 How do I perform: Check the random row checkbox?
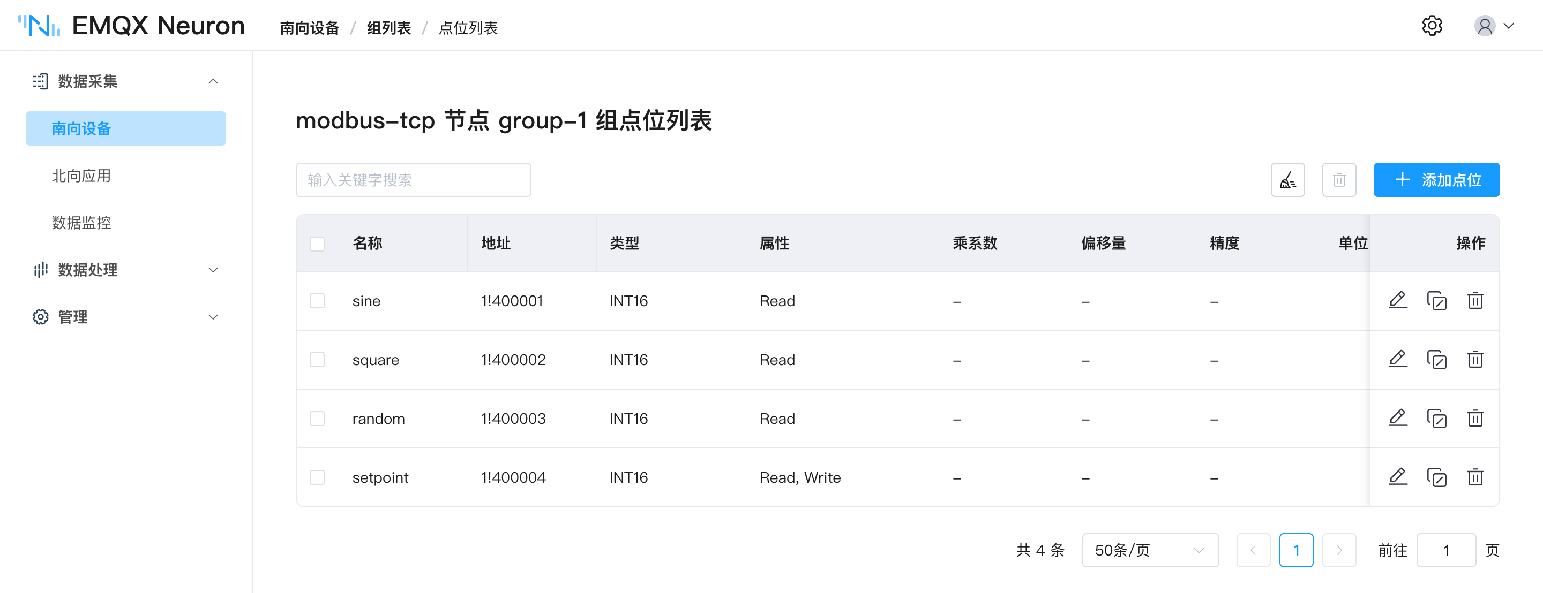(317, 419)
